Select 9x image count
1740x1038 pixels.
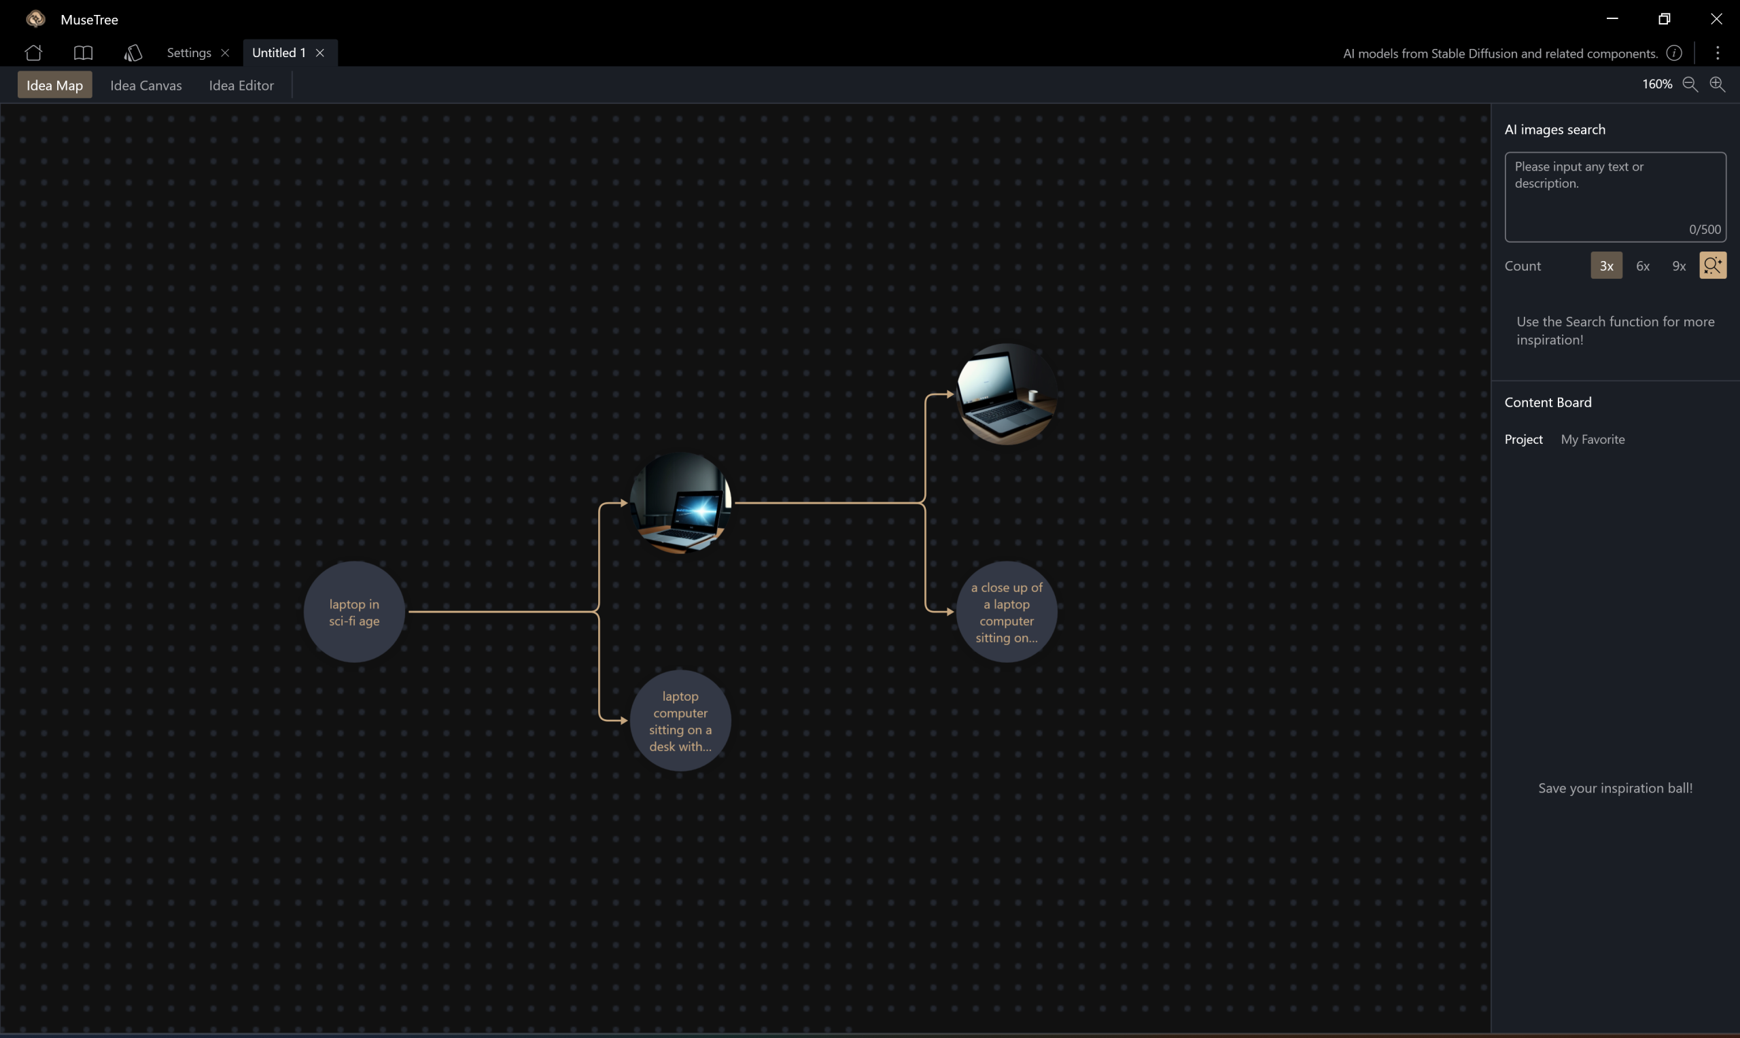[x=1678, y=266]
